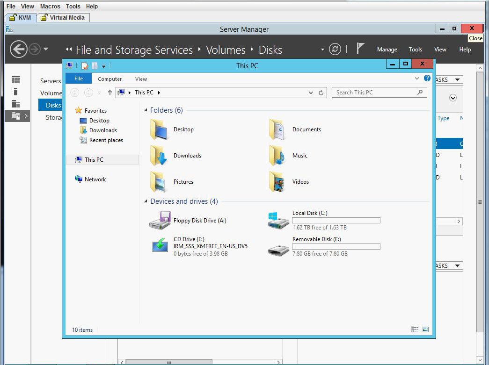Open the Floppy Disk Drive (A:) icon
The image size is (489, 365).
click(x=160, y=221)
